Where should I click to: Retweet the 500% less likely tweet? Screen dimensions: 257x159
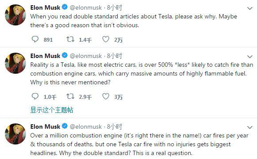70,96
